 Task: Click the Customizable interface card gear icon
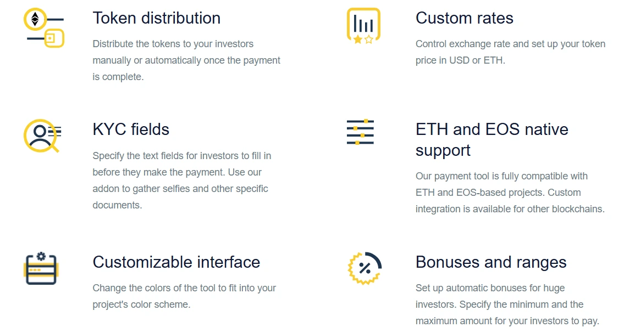[x=41, y=268]
